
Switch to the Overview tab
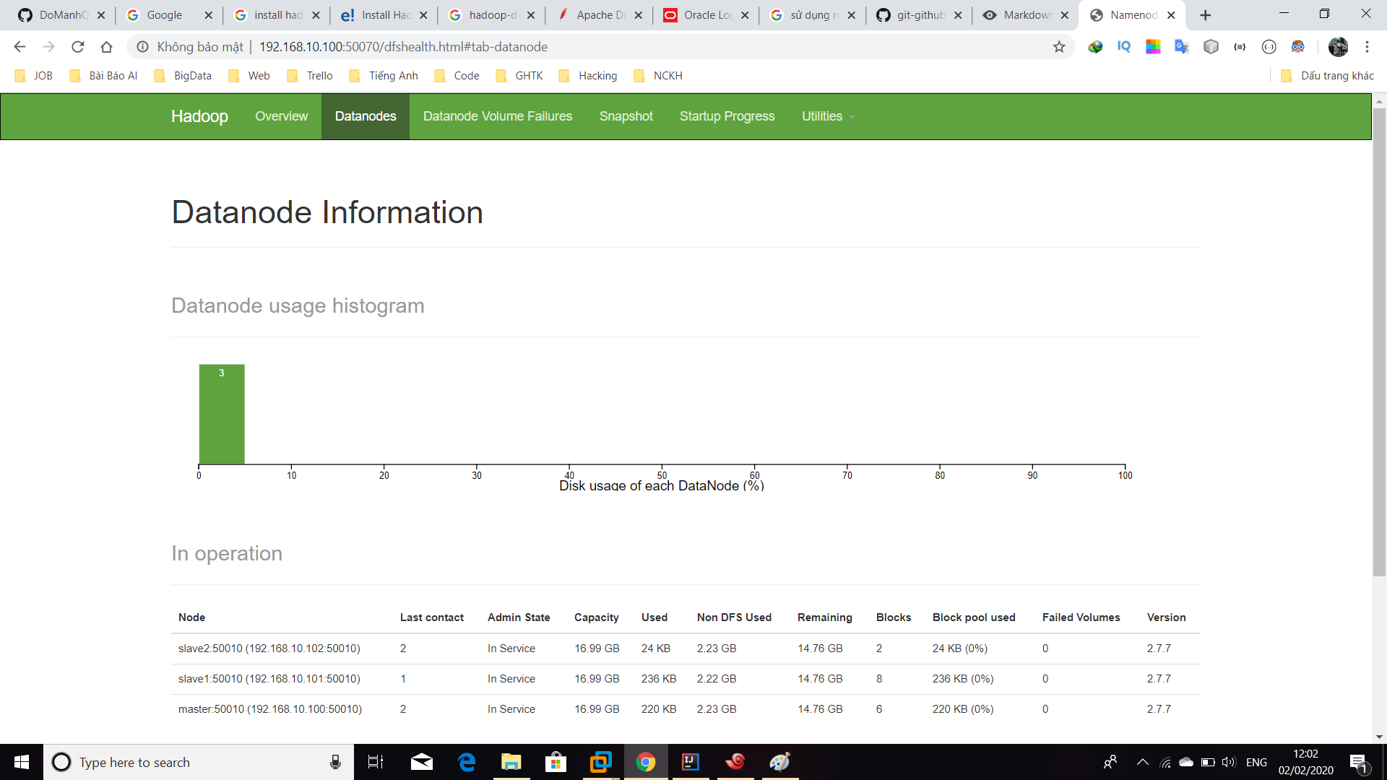[x=281, y=116]
